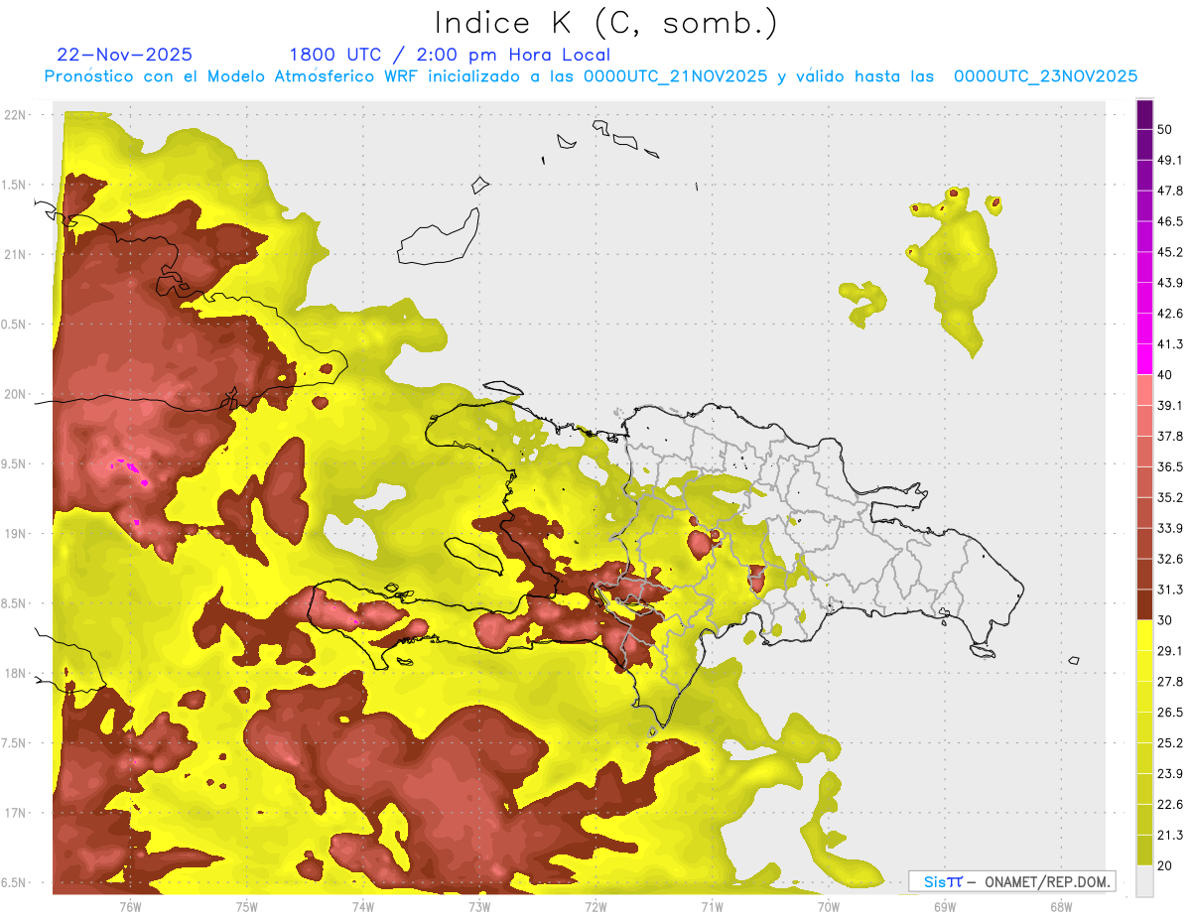Click the legend value '30'
The width and height of the screenshot is (1191, 920).
1165,620
